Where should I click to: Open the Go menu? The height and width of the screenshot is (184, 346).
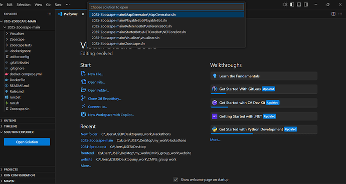tap(48, 4)
